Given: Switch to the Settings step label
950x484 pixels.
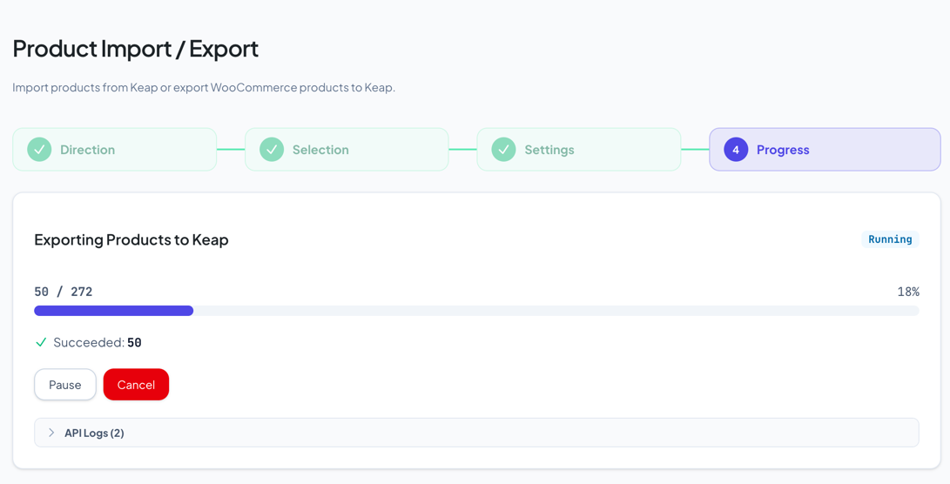Looking at the screenshot, I should [549, 150].
